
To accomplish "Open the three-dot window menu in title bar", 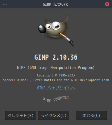I will click(5, 4).
